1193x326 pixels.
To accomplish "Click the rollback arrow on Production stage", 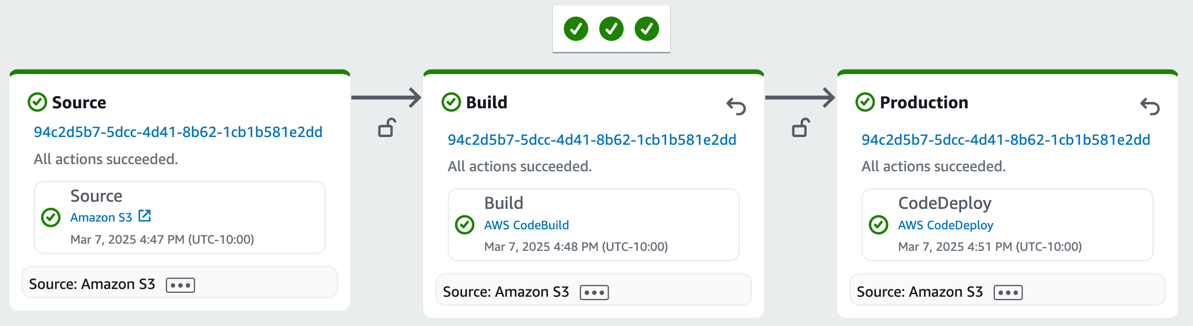I will coord(1150,106).
